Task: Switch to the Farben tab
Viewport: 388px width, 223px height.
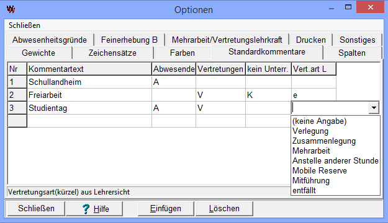Action: pos(183,53)
